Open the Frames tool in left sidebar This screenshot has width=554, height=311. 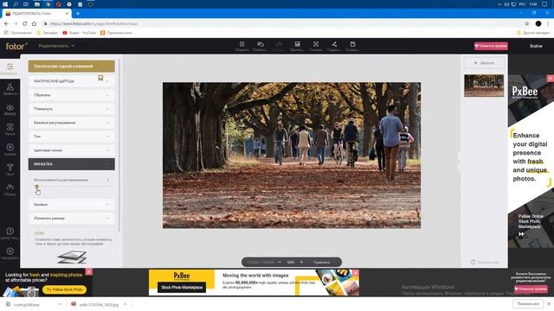(10, 130)
